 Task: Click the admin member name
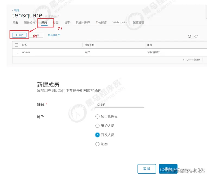(x=26, y=52)
